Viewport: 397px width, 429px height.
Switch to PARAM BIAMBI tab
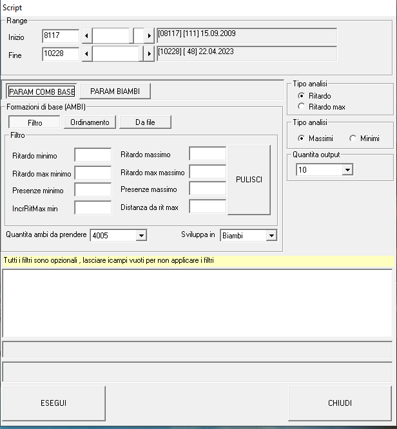click(x=115, y=91)
